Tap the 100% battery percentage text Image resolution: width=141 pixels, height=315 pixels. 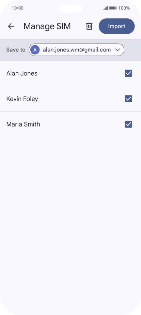(x=124, y=8)
